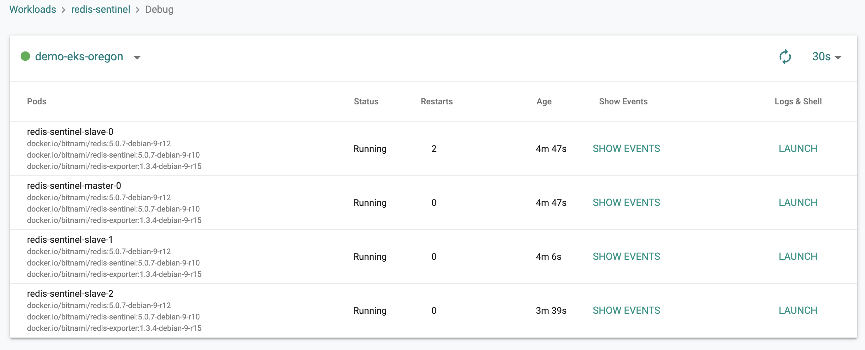Click Running status of redis-sentinel-slave-0
The width and height of the screenshot is (865, 350).
(x=370, y=149)
